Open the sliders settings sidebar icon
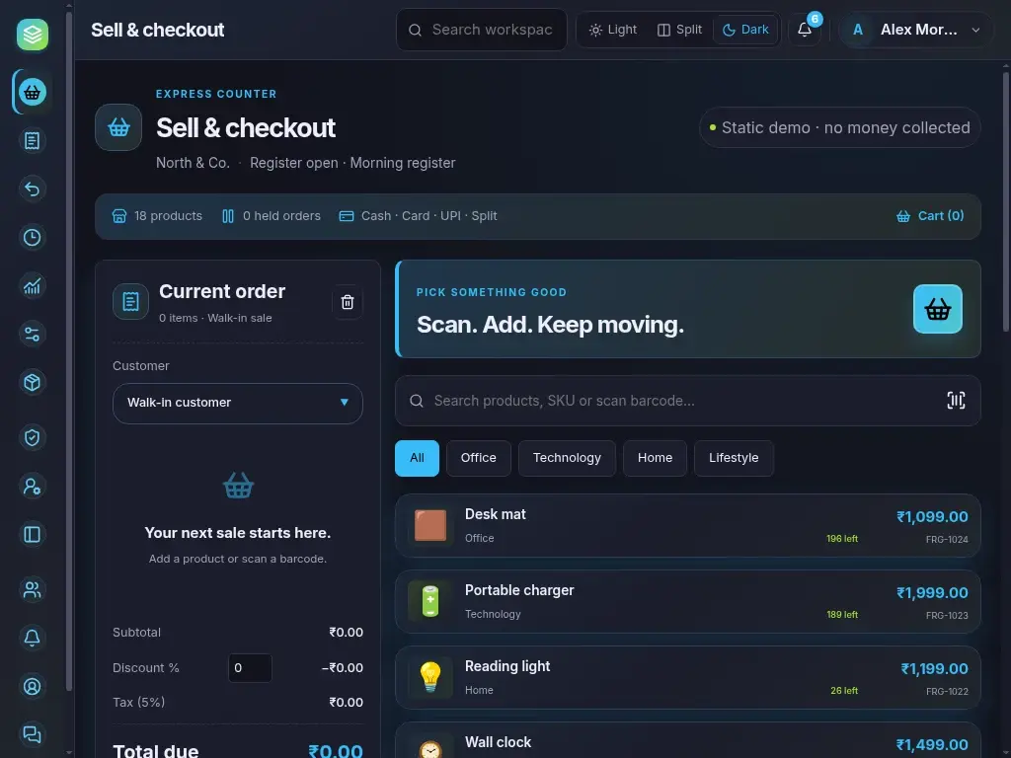The height and width of the screenshot is (758, 1011). tap(33, 334)
